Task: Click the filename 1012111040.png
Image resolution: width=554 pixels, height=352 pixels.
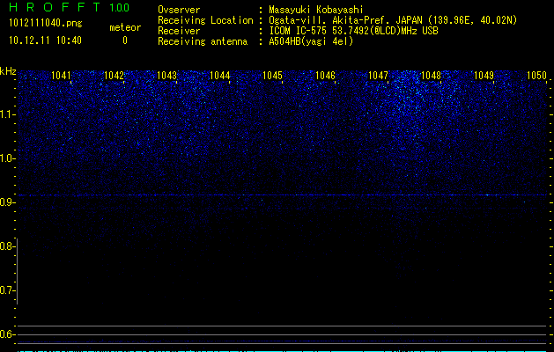Action: click(46, 23)
